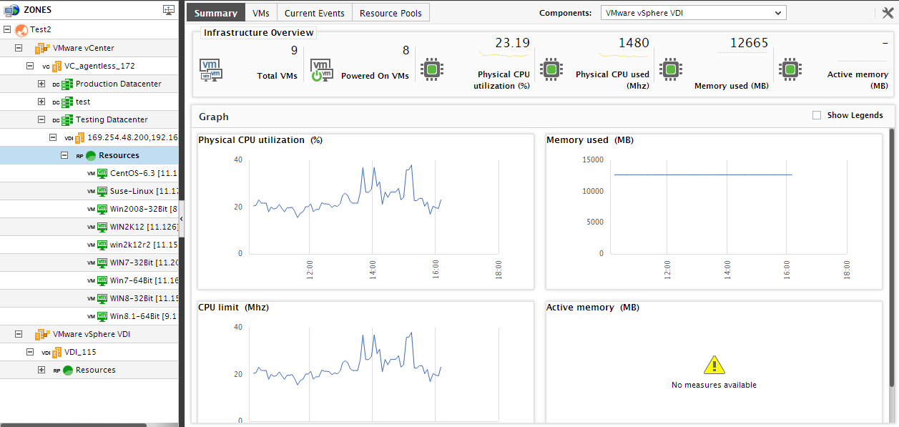The height and width of the screenshot is (427, 899).
Task: Click the Physical CPU used value 1480
Action: [634, 43]
